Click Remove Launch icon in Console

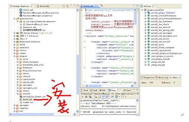pos(86,97)
